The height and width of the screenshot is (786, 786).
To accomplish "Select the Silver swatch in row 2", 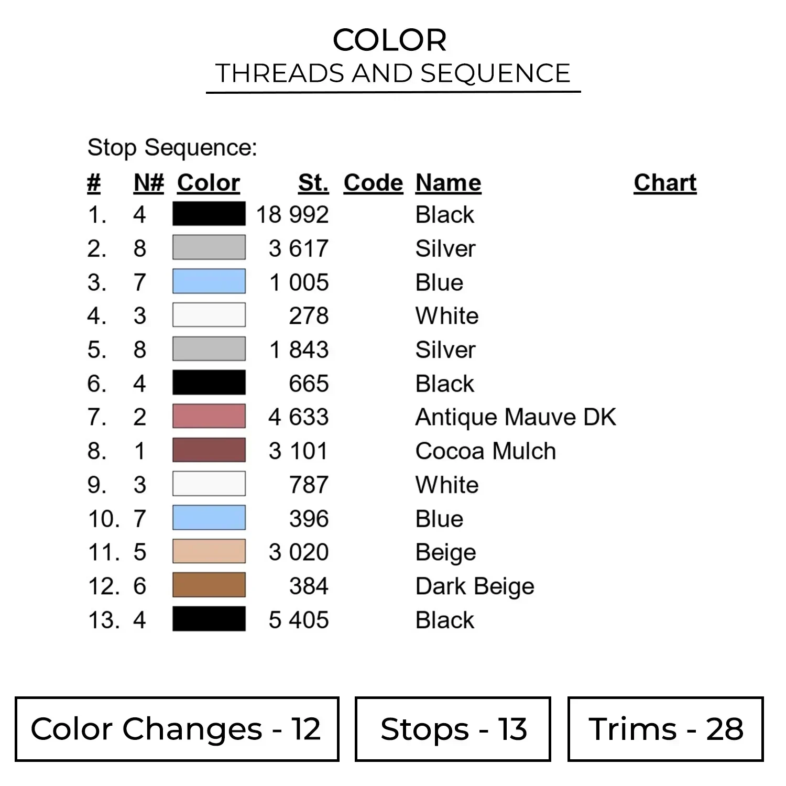I will pyautogui.click(x=209, y=247).
